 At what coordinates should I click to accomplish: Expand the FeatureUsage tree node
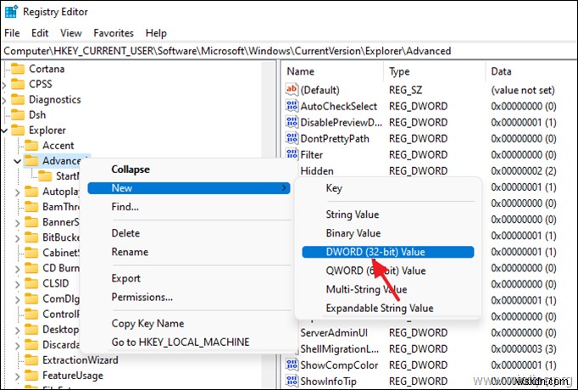point(17,376)
